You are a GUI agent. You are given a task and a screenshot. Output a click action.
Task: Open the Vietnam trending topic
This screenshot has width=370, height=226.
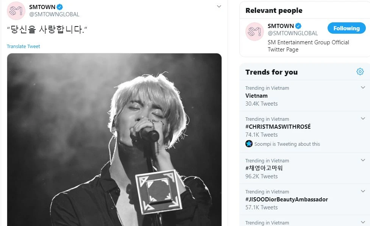pos(256,96)
